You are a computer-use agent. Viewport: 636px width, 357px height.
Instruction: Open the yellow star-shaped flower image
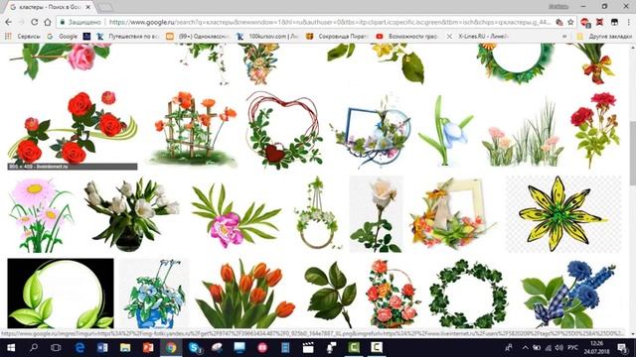coord(563,214)
